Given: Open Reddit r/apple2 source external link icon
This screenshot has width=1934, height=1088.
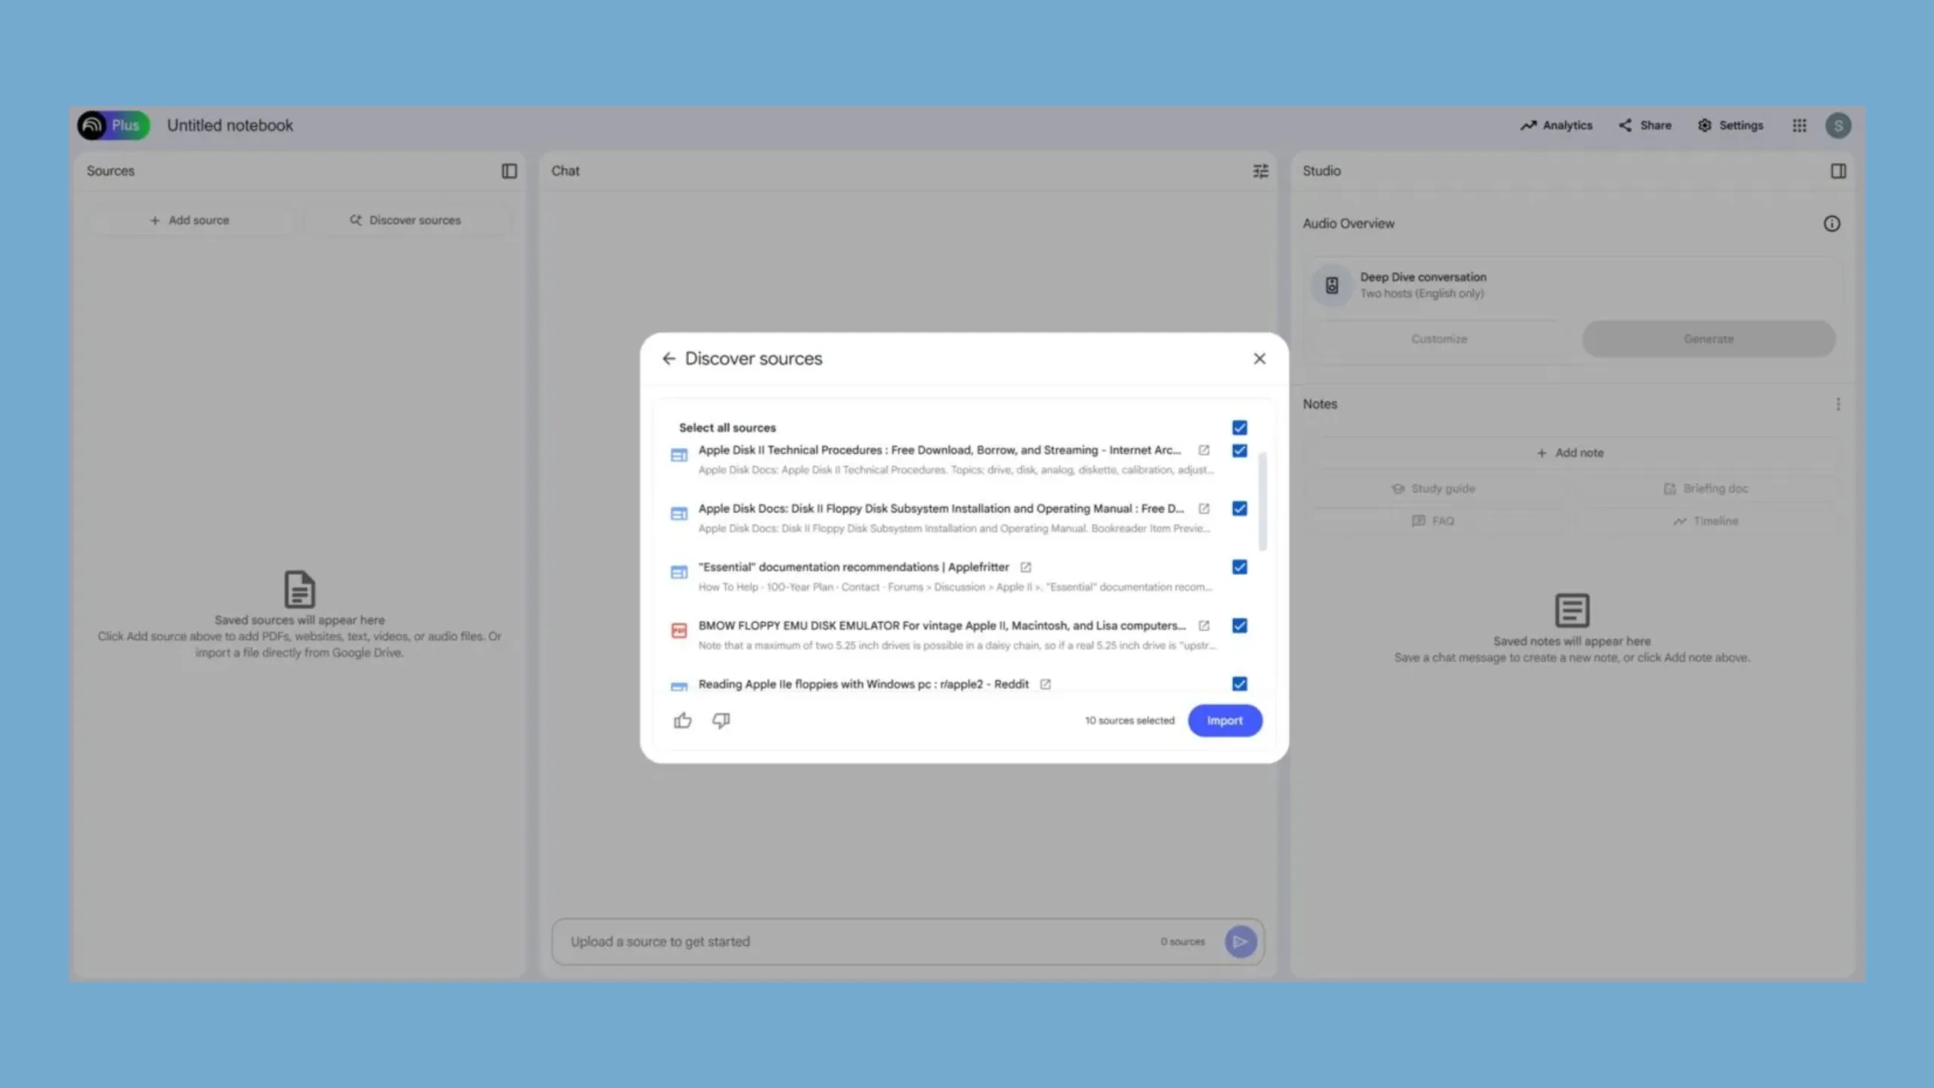Looking at the screenshot, I should pyautogui.click(x=1046, y=685).
